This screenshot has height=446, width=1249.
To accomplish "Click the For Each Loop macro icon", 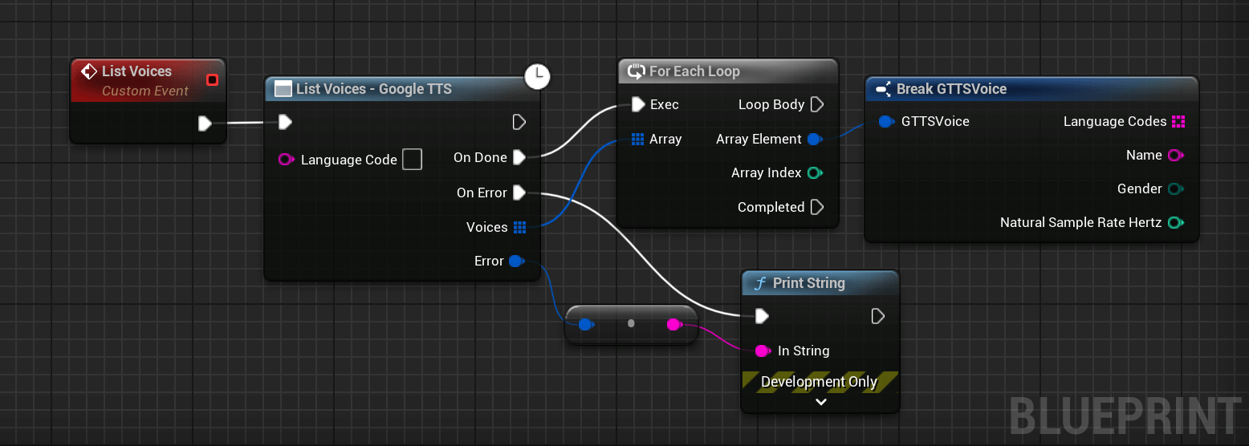I will [x=636, y=71].
